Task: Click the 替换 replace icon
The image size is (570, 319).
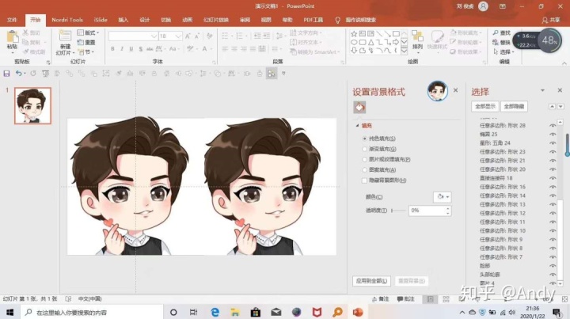Action: click(x=496, y=42)
